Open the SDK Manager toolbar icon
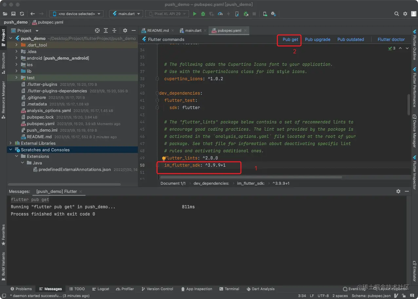 tap(274, 14)
